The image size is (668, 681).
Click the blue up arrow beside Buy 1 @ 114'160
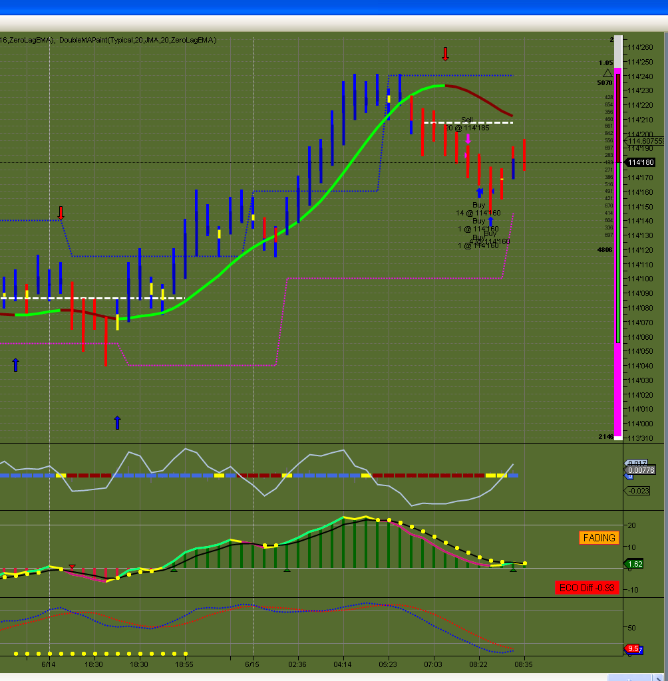[x=490, y=221]
